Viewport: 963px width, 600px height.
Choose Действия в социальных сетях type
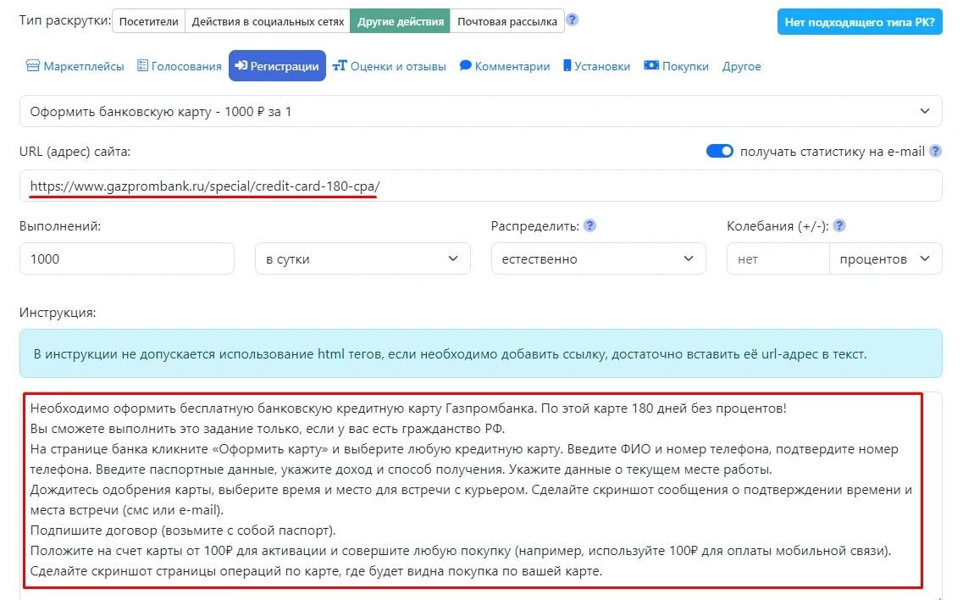[x=267, y=21]
